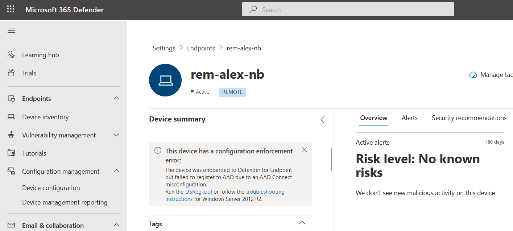
Task: Click the Manage tags button
Action: (491, 75)
